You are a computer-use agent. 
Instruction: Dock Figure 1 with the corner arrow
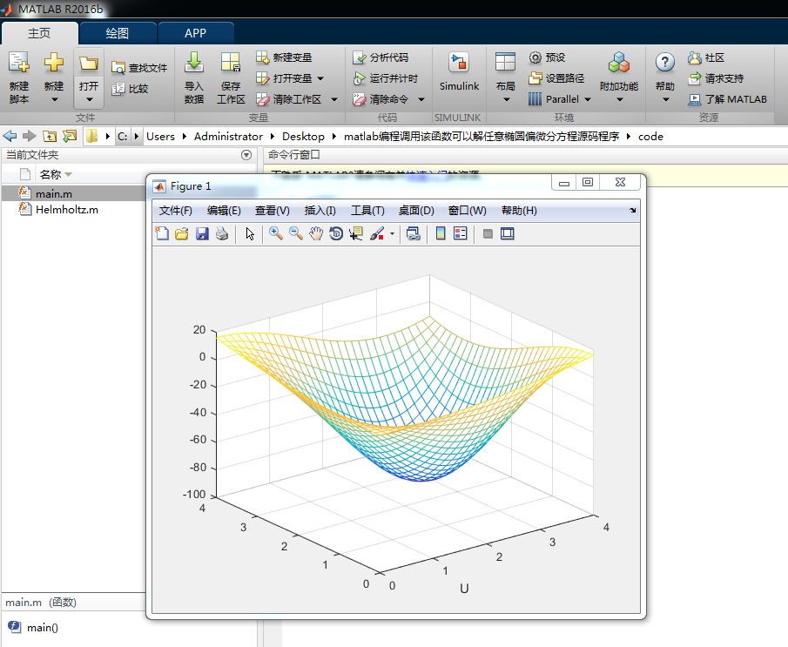[x=632, y=210]
